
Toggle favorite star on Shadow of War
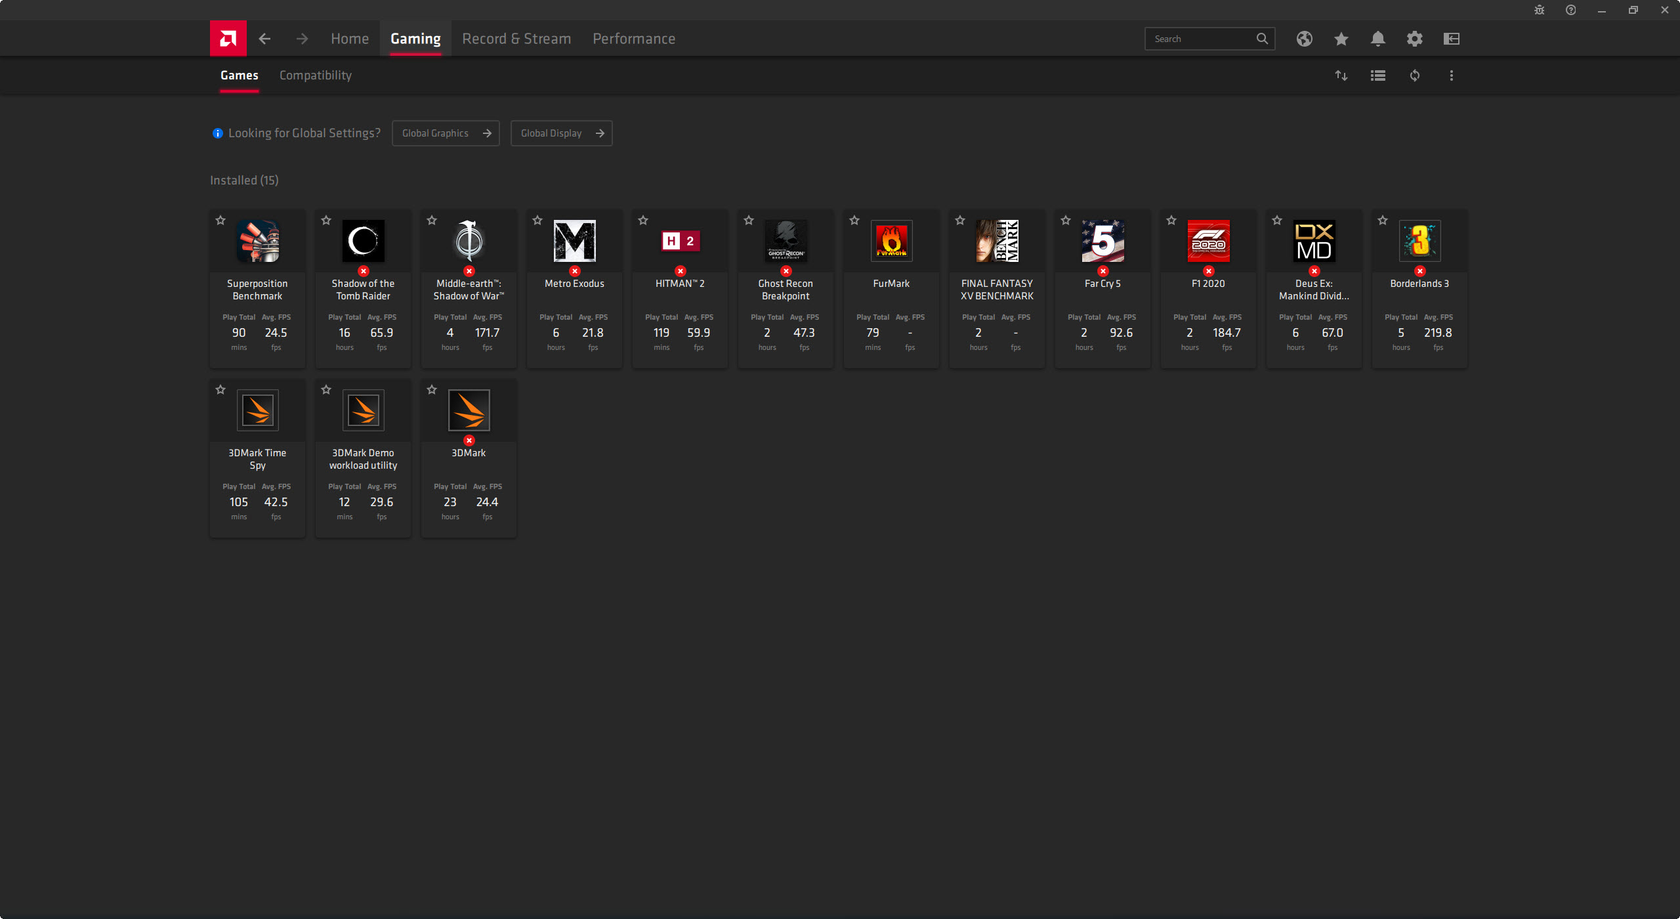click(x=432, y=221)
